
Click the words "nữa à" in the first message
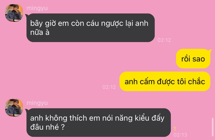click(x=40, y=33)
